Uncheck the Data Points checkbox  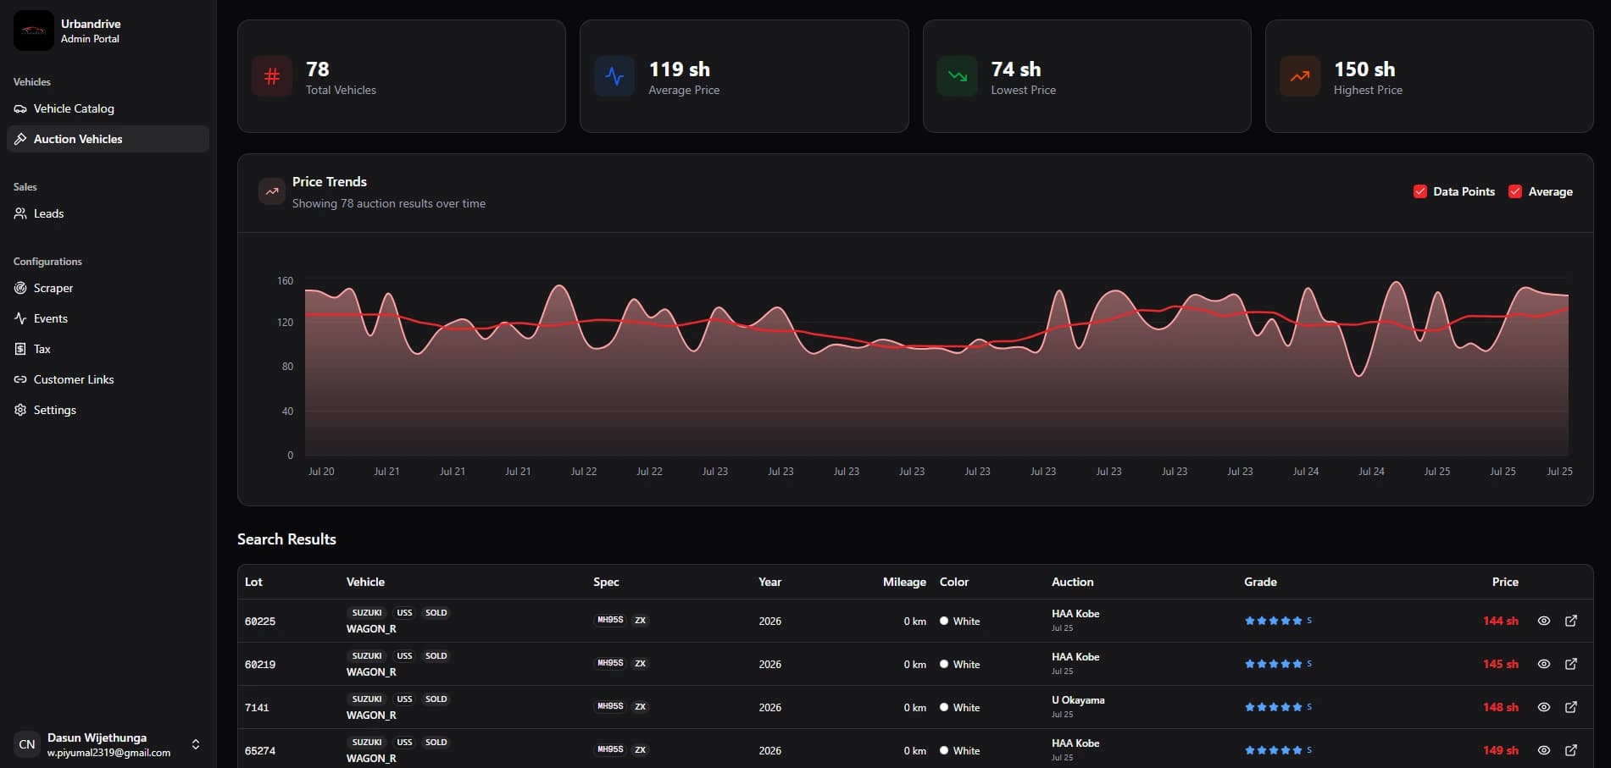1420,191
